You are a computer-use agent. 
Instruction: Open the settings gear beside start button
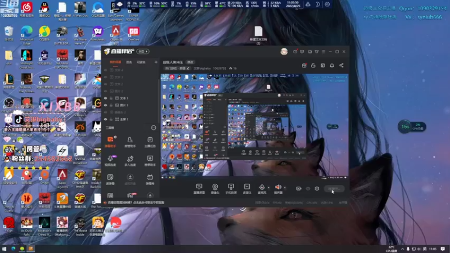click(317, 188)
